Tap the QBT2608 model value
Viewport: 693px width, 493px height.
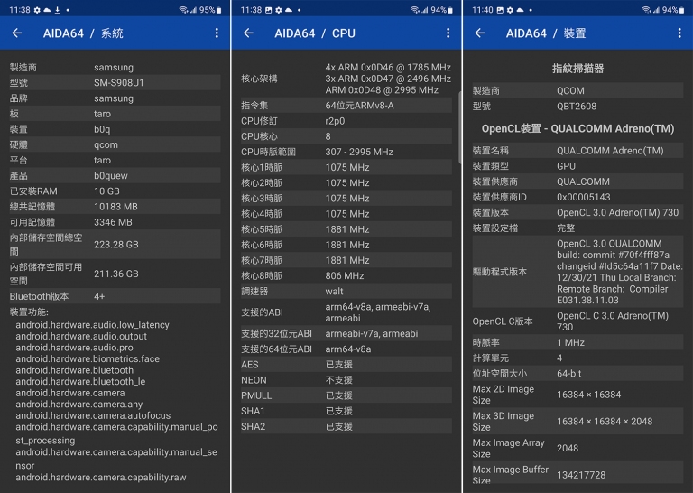pyautogui.click(x=577, y=107)
